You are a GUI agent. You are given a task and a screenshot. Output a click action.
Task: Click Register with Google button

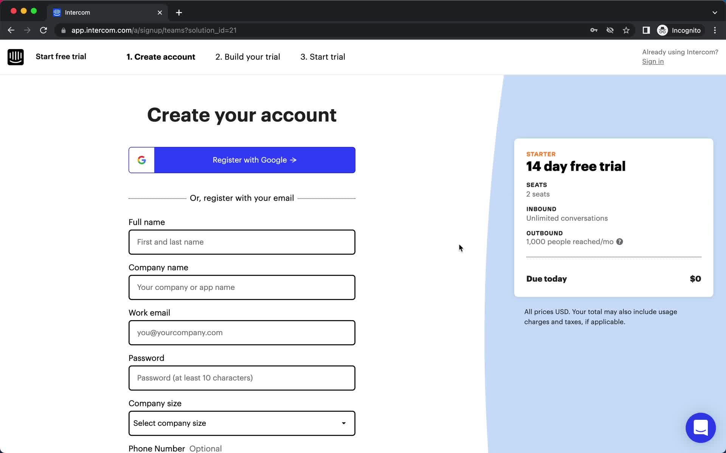click(242, 160)
